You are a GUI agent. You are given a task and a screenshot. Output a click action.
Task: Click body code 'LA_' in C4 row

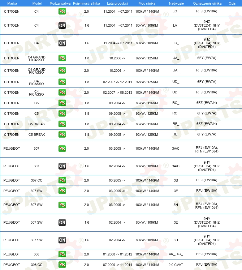(176, 25)
